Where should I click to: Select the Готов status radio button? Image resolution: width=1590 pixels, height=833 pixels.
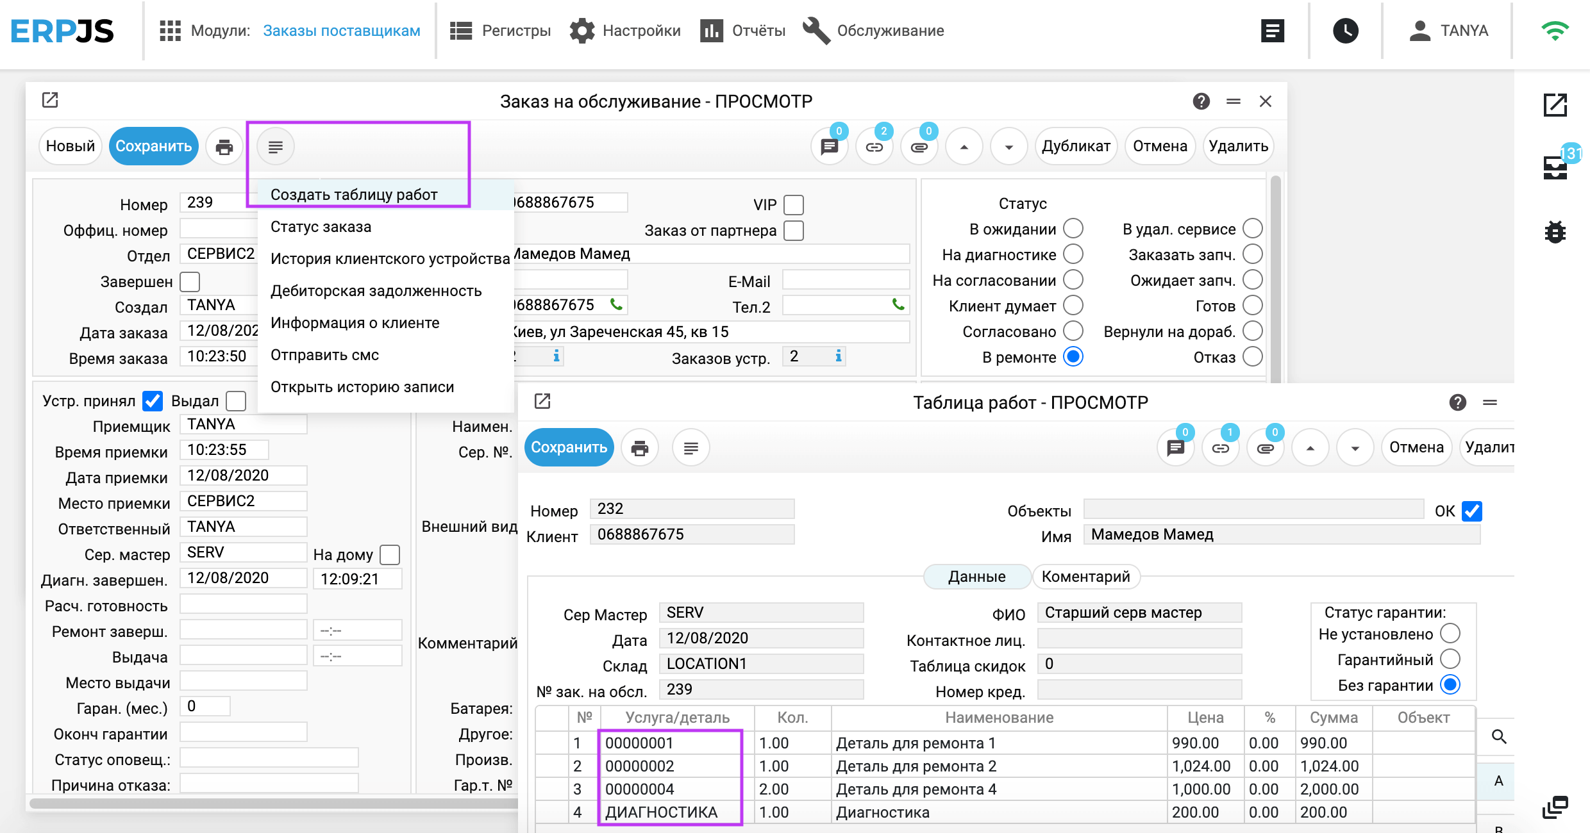pyautogui.click(x=1252, y=306)
